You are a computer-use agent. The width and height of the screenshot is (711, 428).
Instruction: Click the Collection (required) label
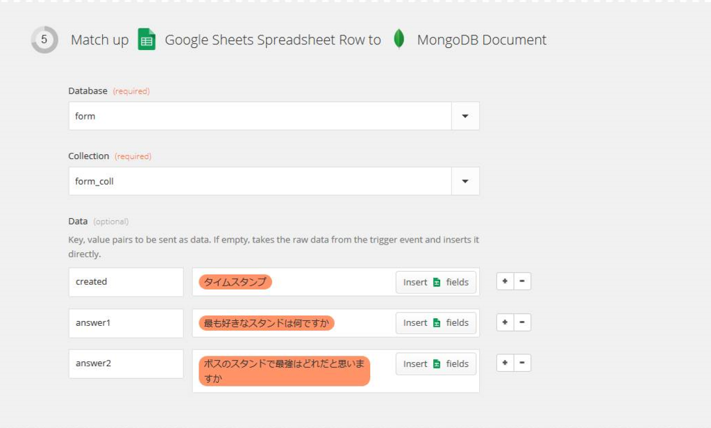pos(110,156)
